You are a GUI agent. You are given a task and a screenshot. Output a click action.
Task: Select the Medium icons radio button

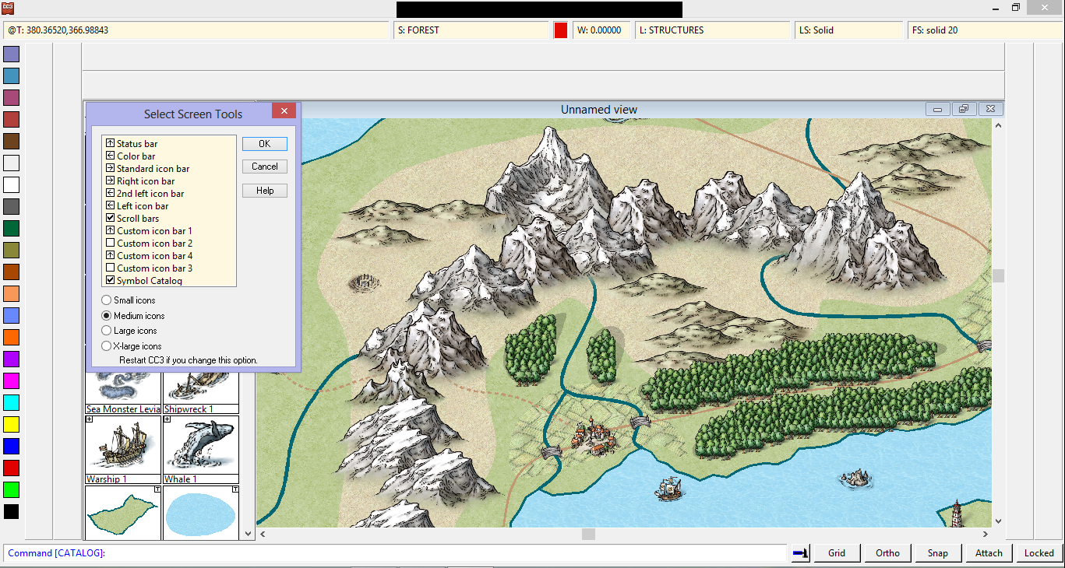pyautogui.click(x=107, y=315)
